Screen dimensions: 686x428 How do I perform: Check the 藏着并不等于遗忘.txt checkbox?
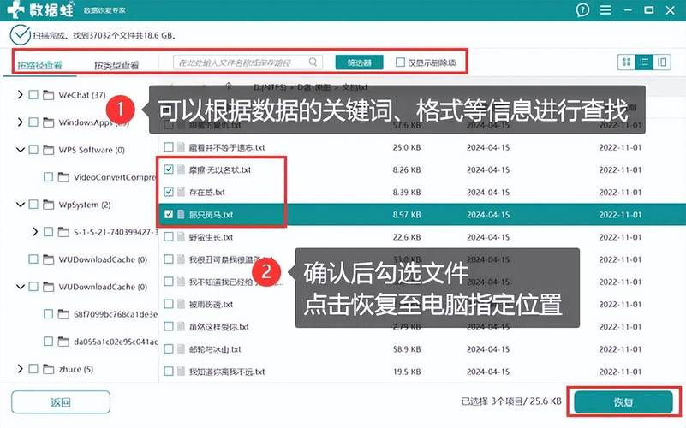point(169,147)
